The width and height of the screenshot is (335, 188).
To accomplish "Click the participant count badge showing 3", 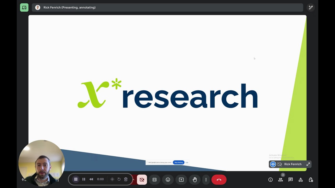I will click(x=283, y=175).
